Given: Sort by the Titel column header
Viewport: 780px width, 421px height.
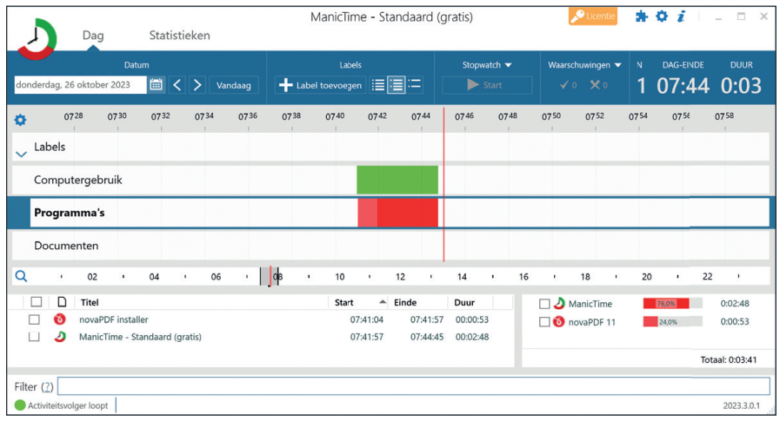Looking at the screenshot, I should [x=90, y=302].
